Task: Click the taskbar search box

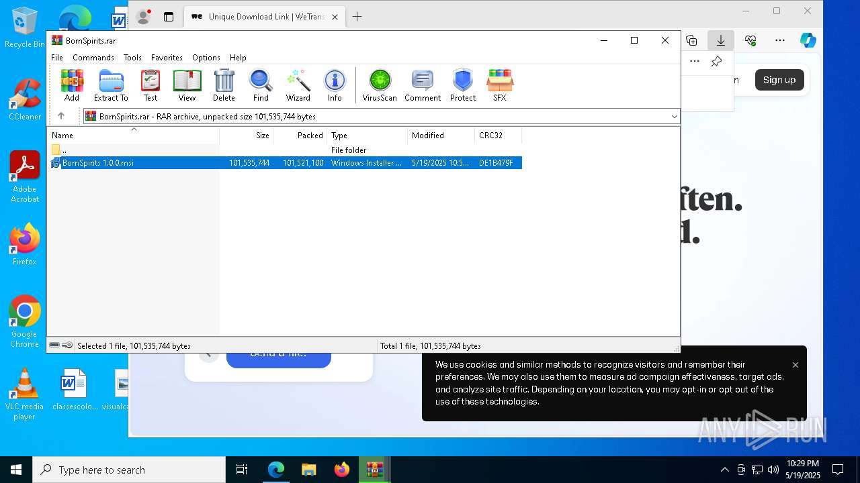Action: coord(129,470)
